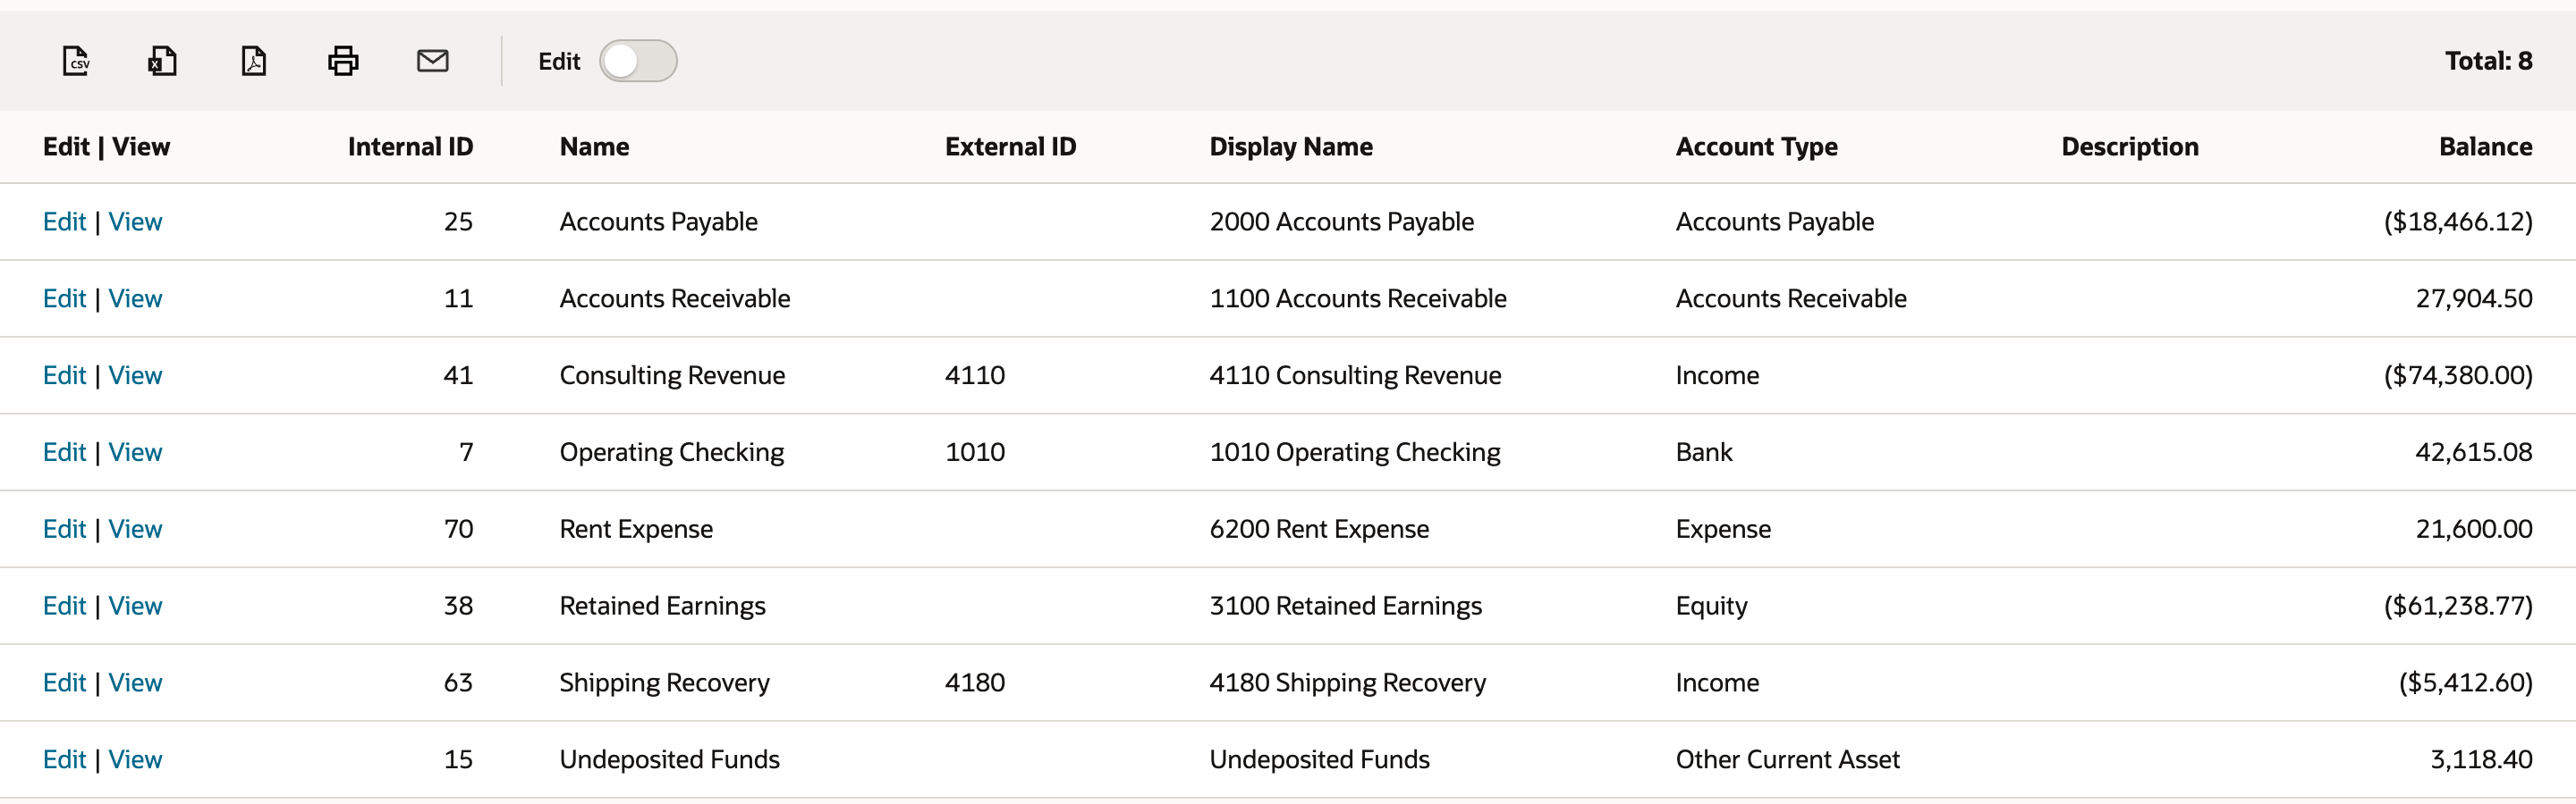
Task: Select the 27,904.50 balance value
Action: [x=2474, y=298]
